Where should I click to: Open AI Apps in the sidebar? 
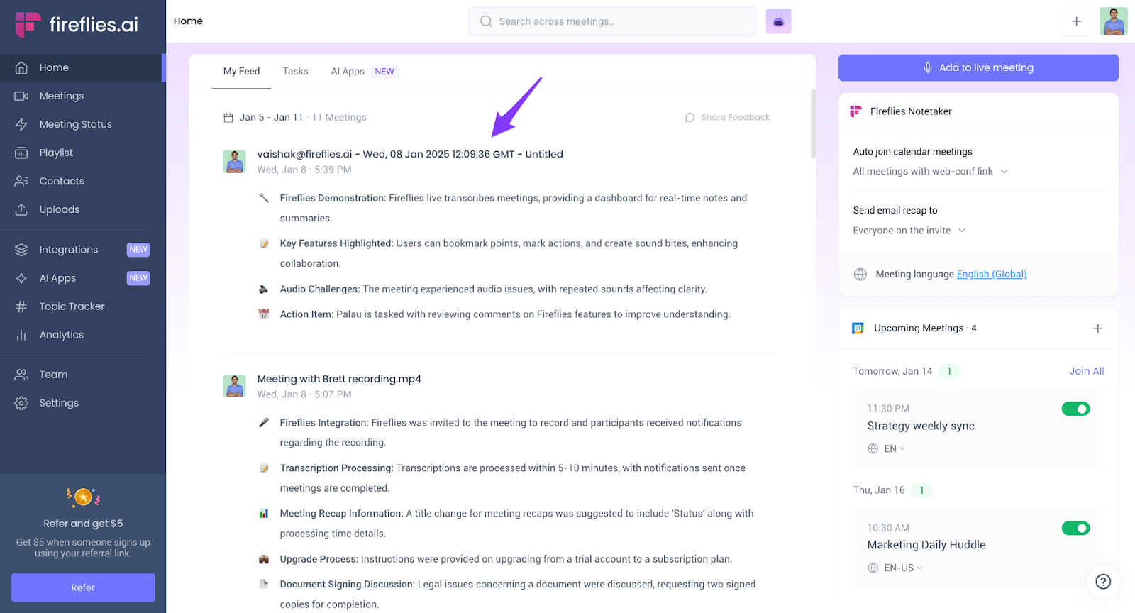pos(82,278)
